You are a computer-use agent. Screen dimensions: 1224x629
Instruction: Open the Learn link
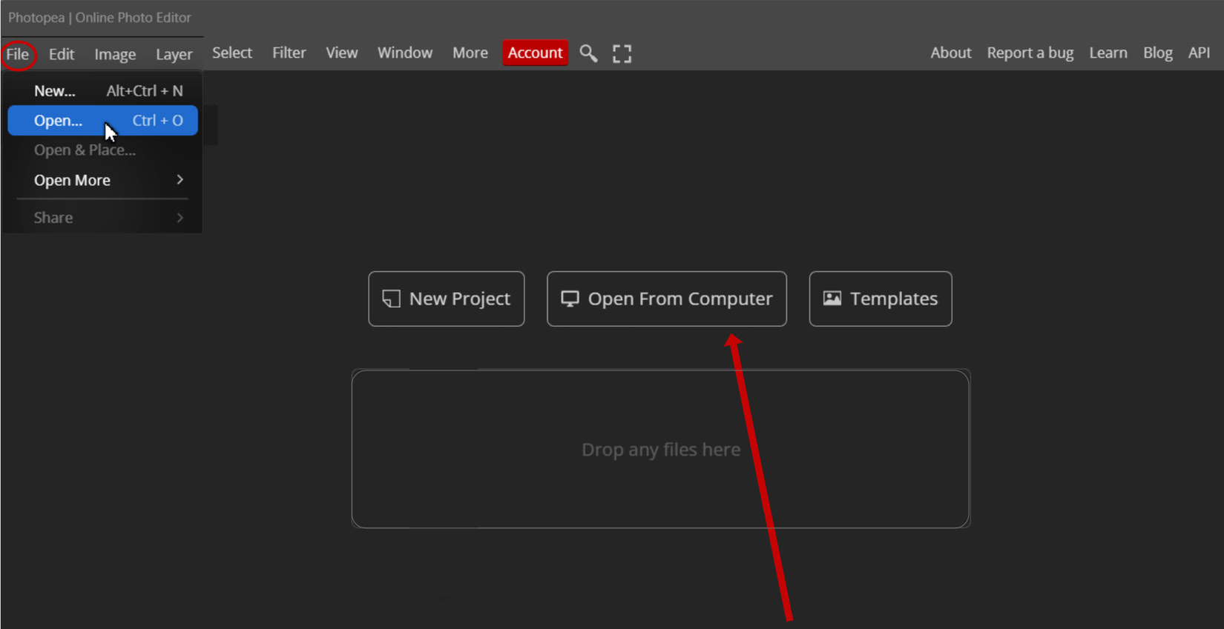[x=1108, y=53]
